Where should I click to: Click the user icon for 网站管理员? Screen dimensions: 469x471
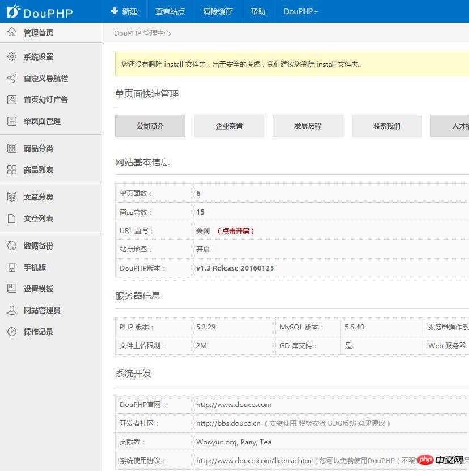click(12, 310)
